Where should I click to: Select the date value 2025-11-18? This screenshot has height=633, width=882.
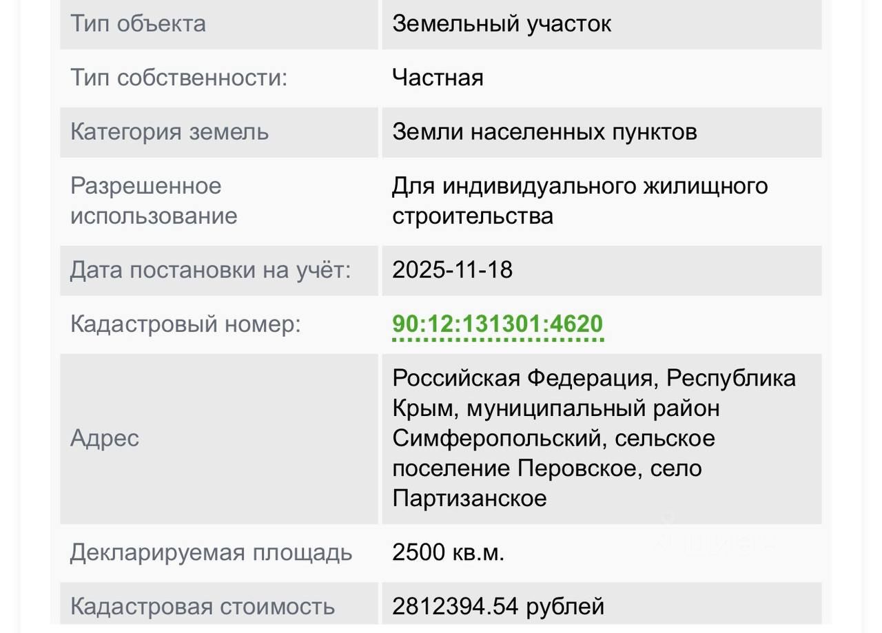coord(452,269)
